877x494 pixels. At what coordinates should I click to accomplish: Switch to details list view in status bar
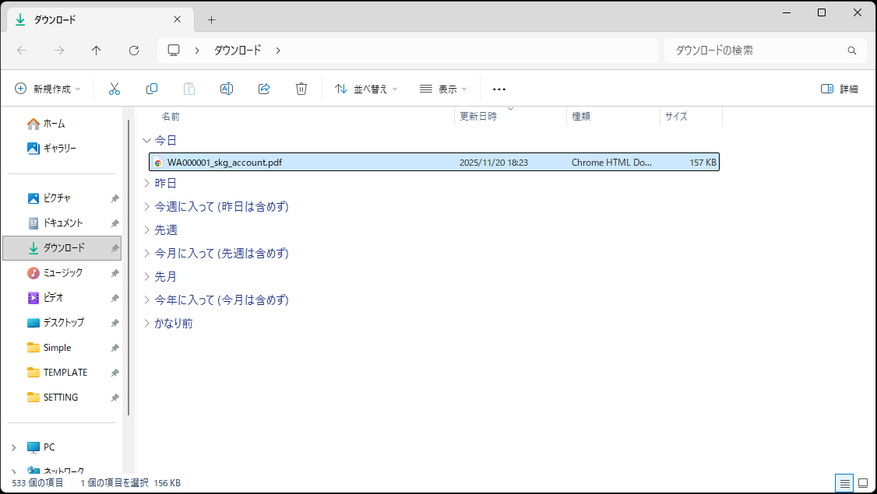point(844,483)
